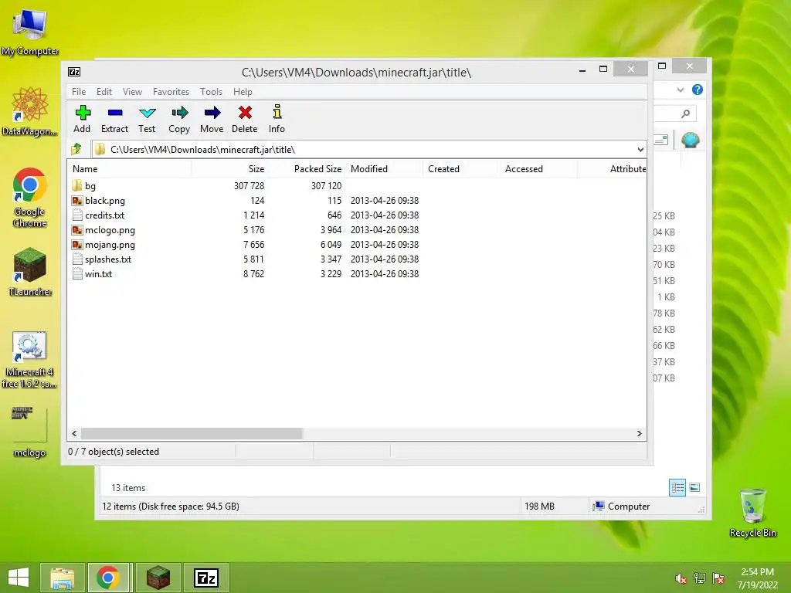The height and width of the screenshot is (593, 791).
Task: Click Action Center flag icon
Action: pos(718,578)
